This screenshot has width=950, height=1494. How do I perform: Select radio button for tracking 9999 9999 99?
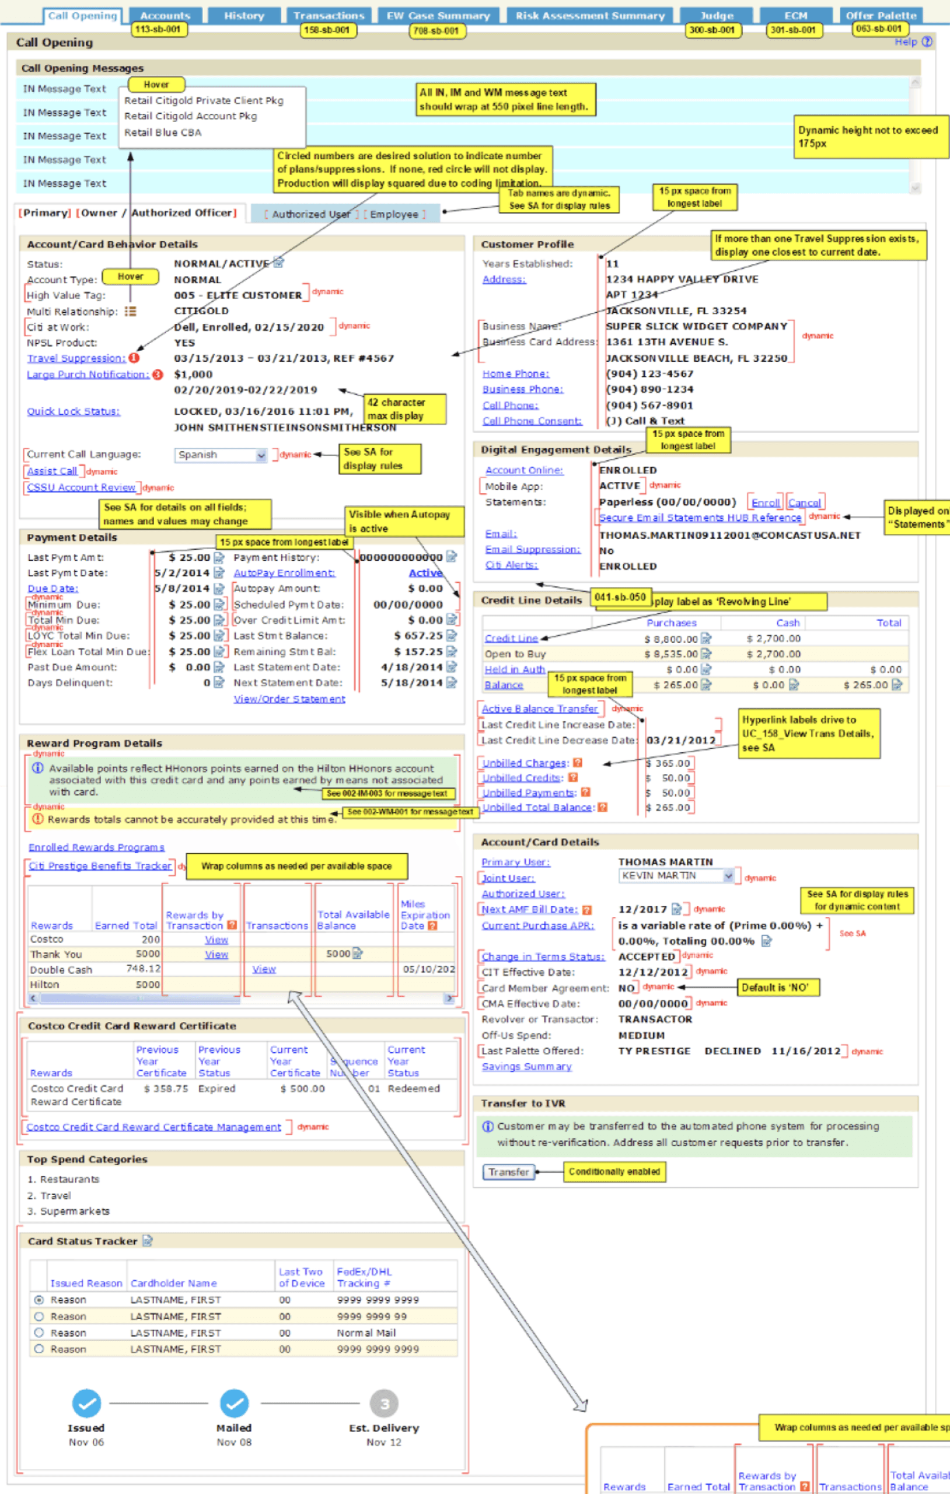click(39, 1316)
